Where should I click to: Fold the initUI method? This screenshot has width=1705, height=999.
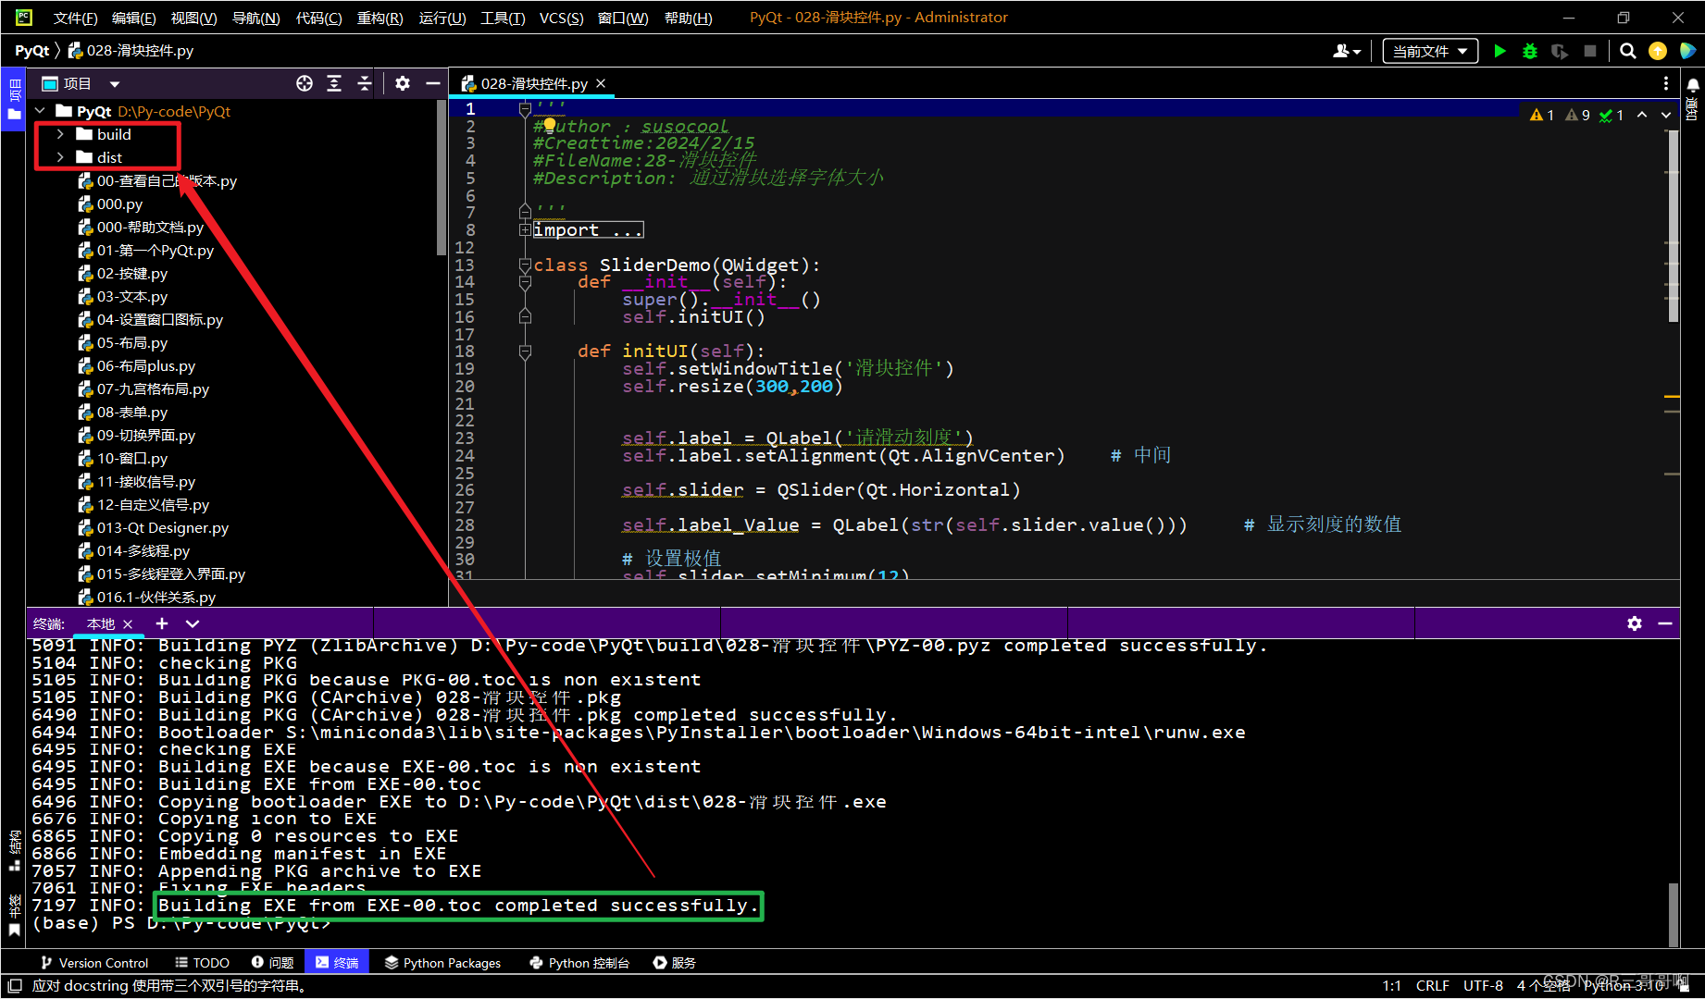click(x=525, y=351)
